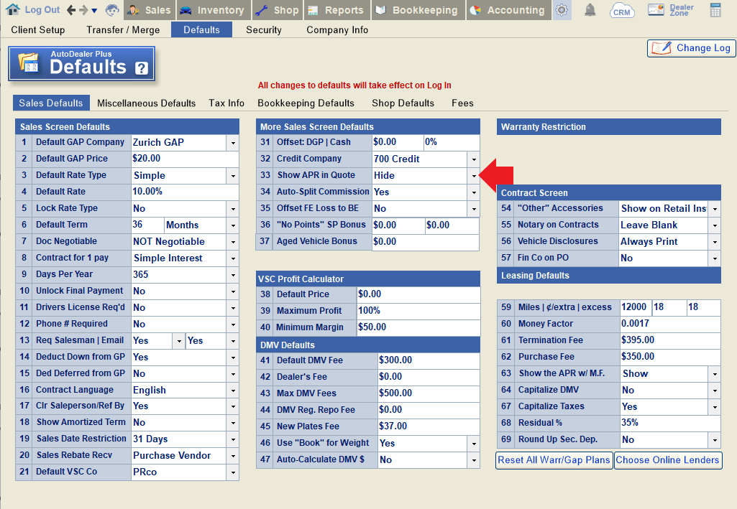Expand Default GAP Company dropdown
Viewport: 737px width, 509px height.
pyautogui.click(x=233, y=143)
